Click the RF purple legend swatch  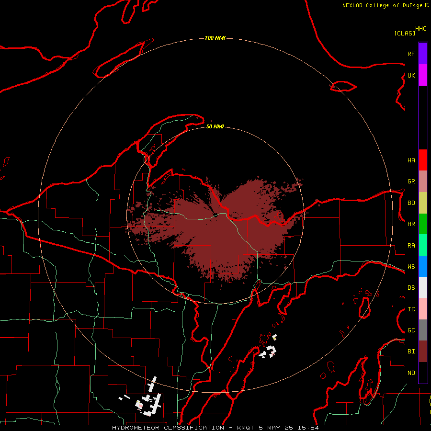click(423, 54)
